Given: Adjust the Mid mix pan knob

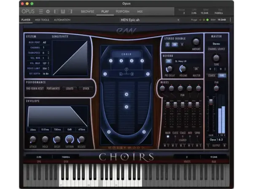Looking at the screenshot, I should pyautogui.click(x=189, y=88).
